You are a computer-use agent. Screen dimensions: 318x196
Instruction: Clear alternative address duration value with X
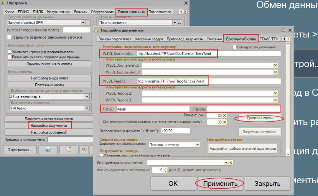click(x=224, y=122)
